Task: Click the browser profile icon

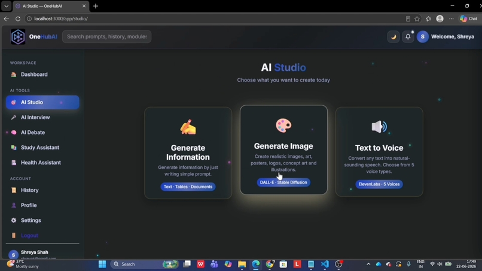Action: [x=440, y=19]
